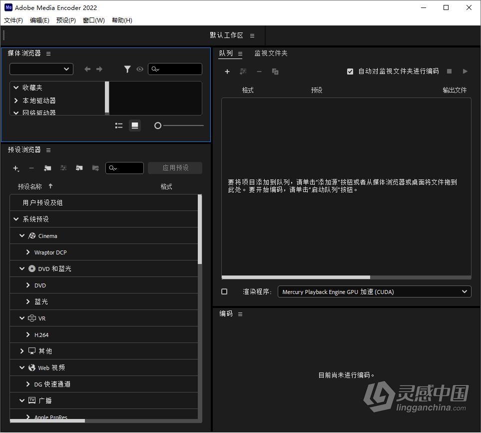Image resolution: width=481 pixels, height=433 pixels.
Task: Select the 用户预设及组 row
Action: pos(104,202)
